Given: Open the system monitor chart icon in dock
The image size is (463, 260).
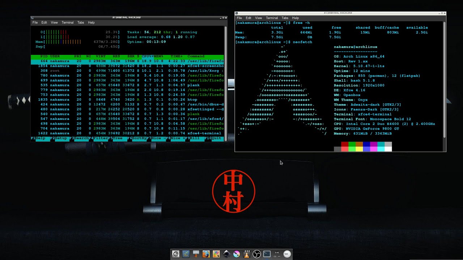Looking at the screenshot, I should [x=186, y=254].
